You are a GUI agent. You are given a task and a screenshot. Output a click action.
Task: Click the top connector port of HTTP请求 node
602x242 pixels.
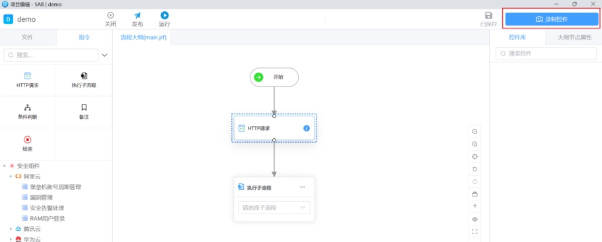(x=274, y=116)
